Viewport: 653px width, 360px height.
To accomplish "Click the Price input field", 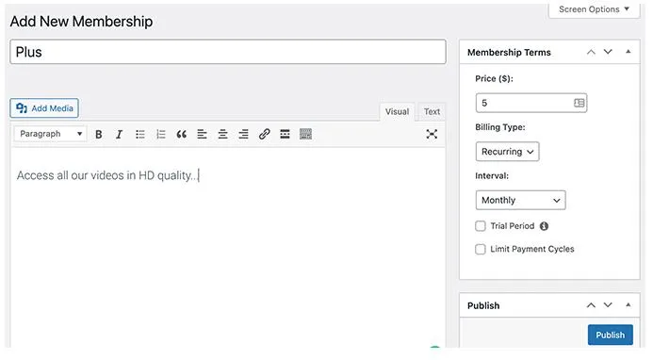I will tap(531, 103).
